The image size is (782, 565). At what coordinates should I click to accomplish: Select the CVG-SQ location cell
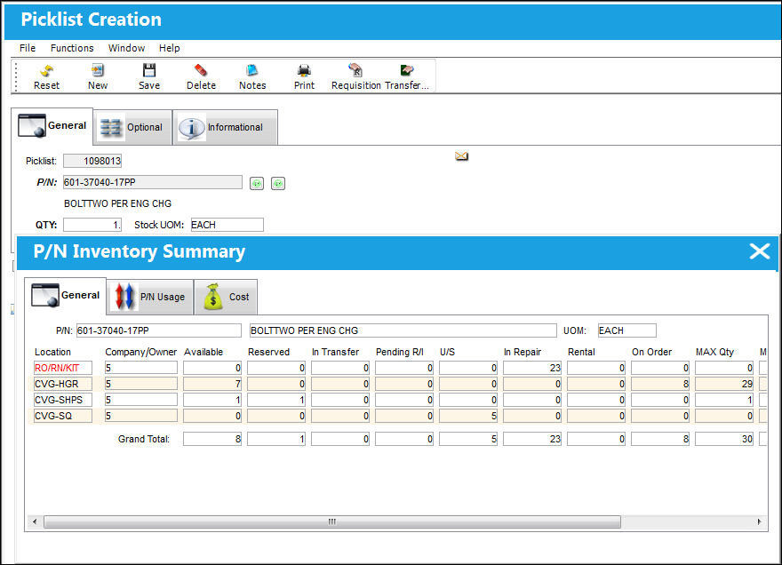pos(63,416)
